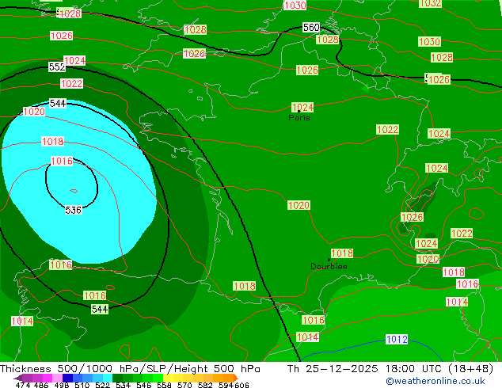Click the Dourbies location label
Image resolution: width=502 pixels, height=388 pixels.
click(x=329, y=266)
